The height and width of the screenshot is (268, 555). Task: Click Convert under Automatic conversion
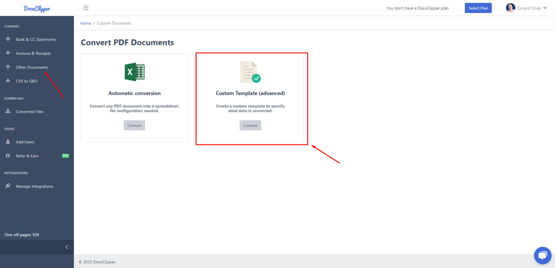point(135,125)
